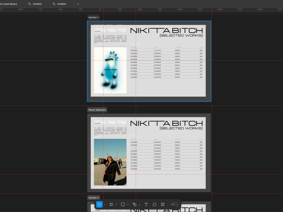Select the Hover Selection section label
Viewport: 283px width, 212px height.
[x=97, y=110]
